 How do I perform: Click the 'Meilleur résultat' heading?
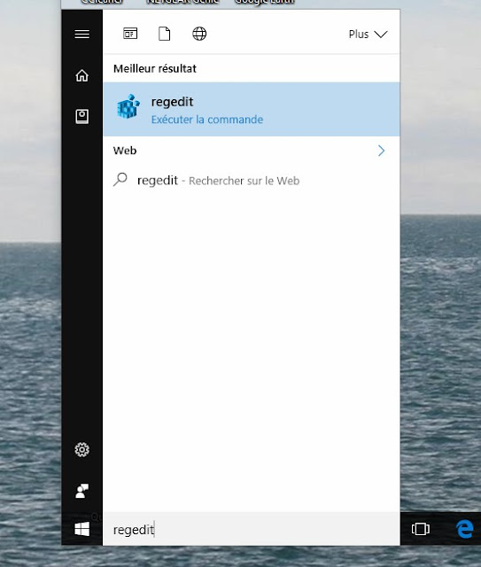click(x=155, y=68)
